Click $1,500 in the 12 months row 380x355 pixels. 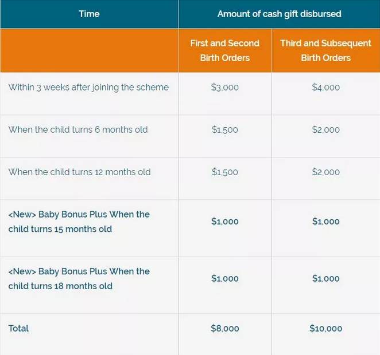coord(225,172)
